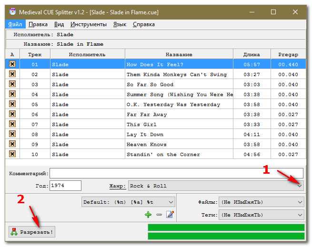This screenshot has height=247, width=312.
Task: Select title Far Far Away
Action: pyautogui.click(x=147, y=114)
